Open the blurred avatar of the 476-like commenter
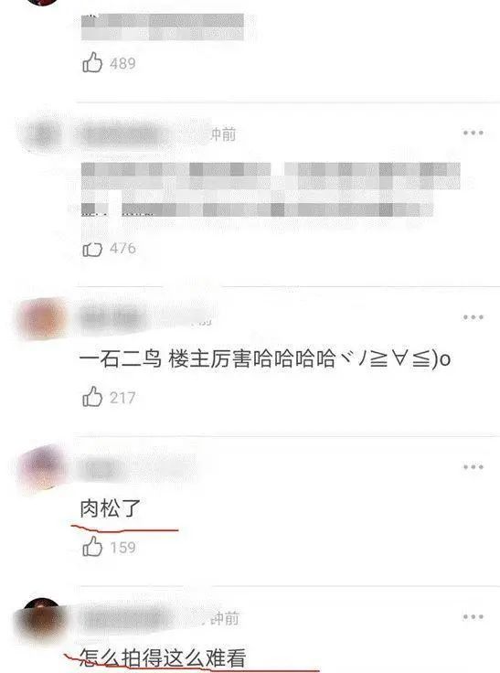 tap(42, 134)
